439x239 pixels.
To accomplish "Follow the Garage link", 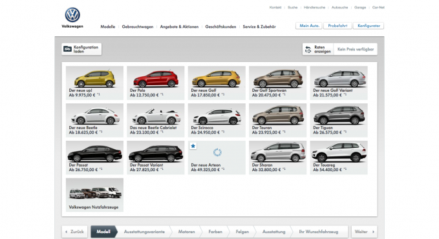I will (360, 7).
